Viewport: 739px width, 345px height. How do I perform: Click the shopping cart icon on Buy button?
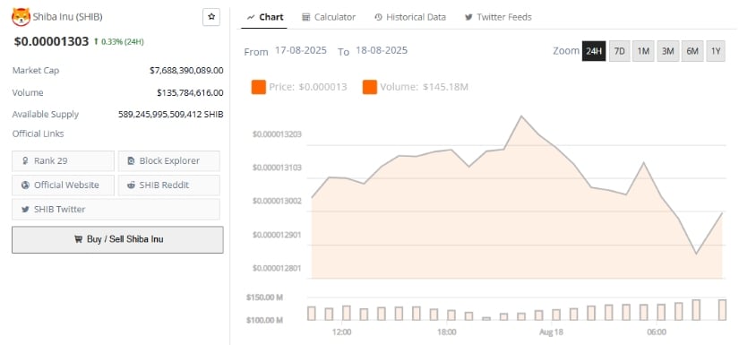click(x=78, y=239)
